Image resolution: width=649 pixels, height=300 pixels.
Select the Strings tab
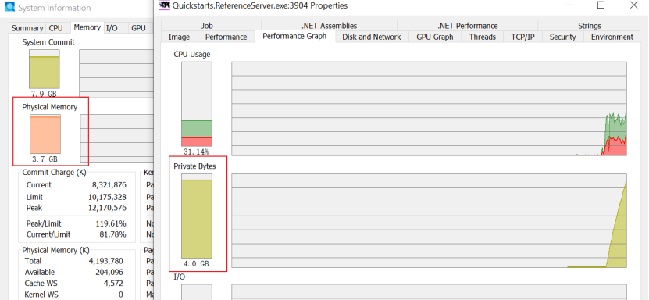coord(590,26)
